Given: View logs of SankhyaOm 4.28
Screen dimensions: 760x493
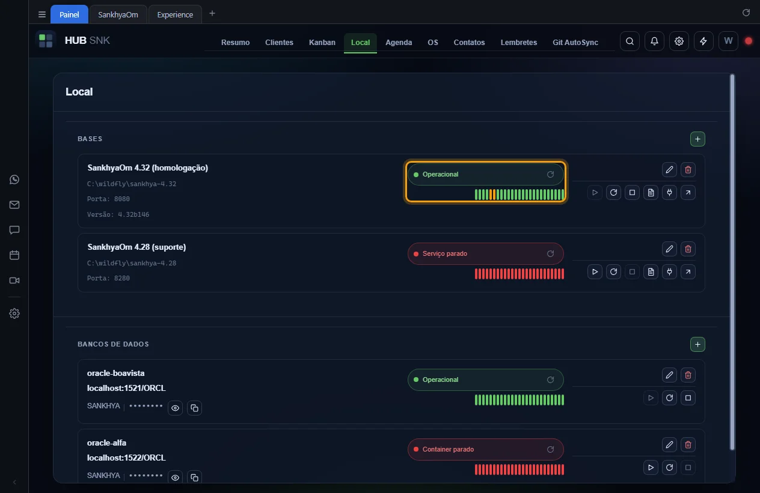Looking at the screenshot, I should 651,272.
